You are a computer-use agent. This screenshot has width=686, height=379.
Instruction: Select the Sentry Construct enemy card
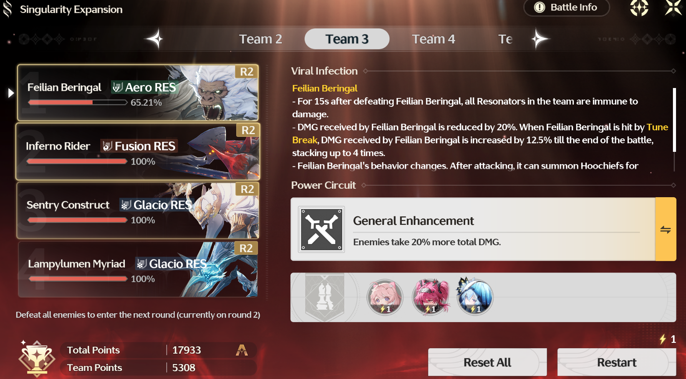coord(138,210)
